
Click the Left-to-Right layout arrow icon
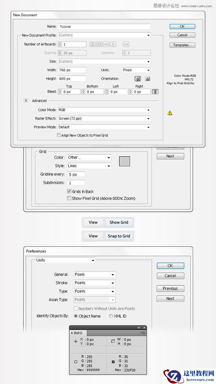(x=126, y=44)
